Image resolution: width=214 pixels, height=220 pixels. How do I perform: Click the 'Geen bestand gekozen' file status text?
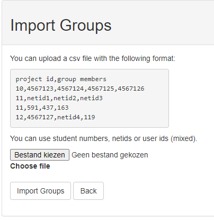[x=110, y=155]
